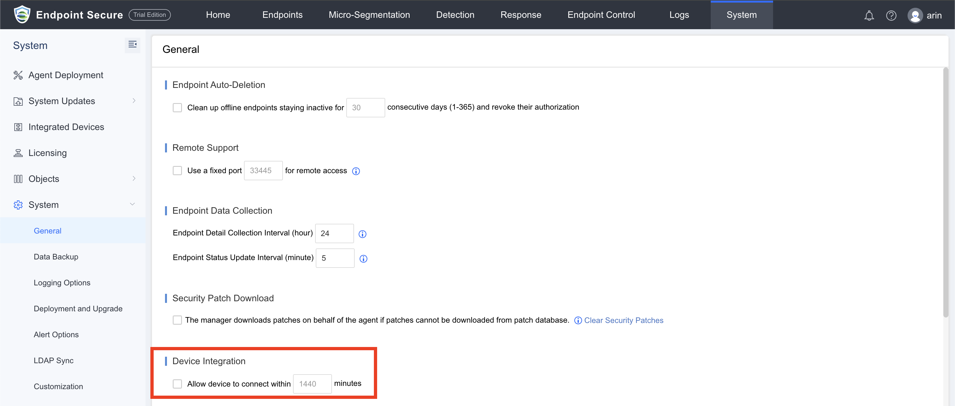Switch to Endpoint Control tab
This screenshot has height=406, width=955.
tap(601, 15)
